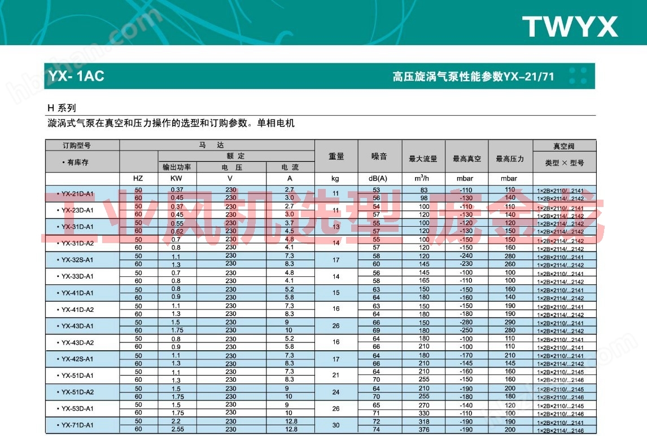Select the H 系列 section heading
The width and height of the screenshot is (647, 436).
click(62, 108)
